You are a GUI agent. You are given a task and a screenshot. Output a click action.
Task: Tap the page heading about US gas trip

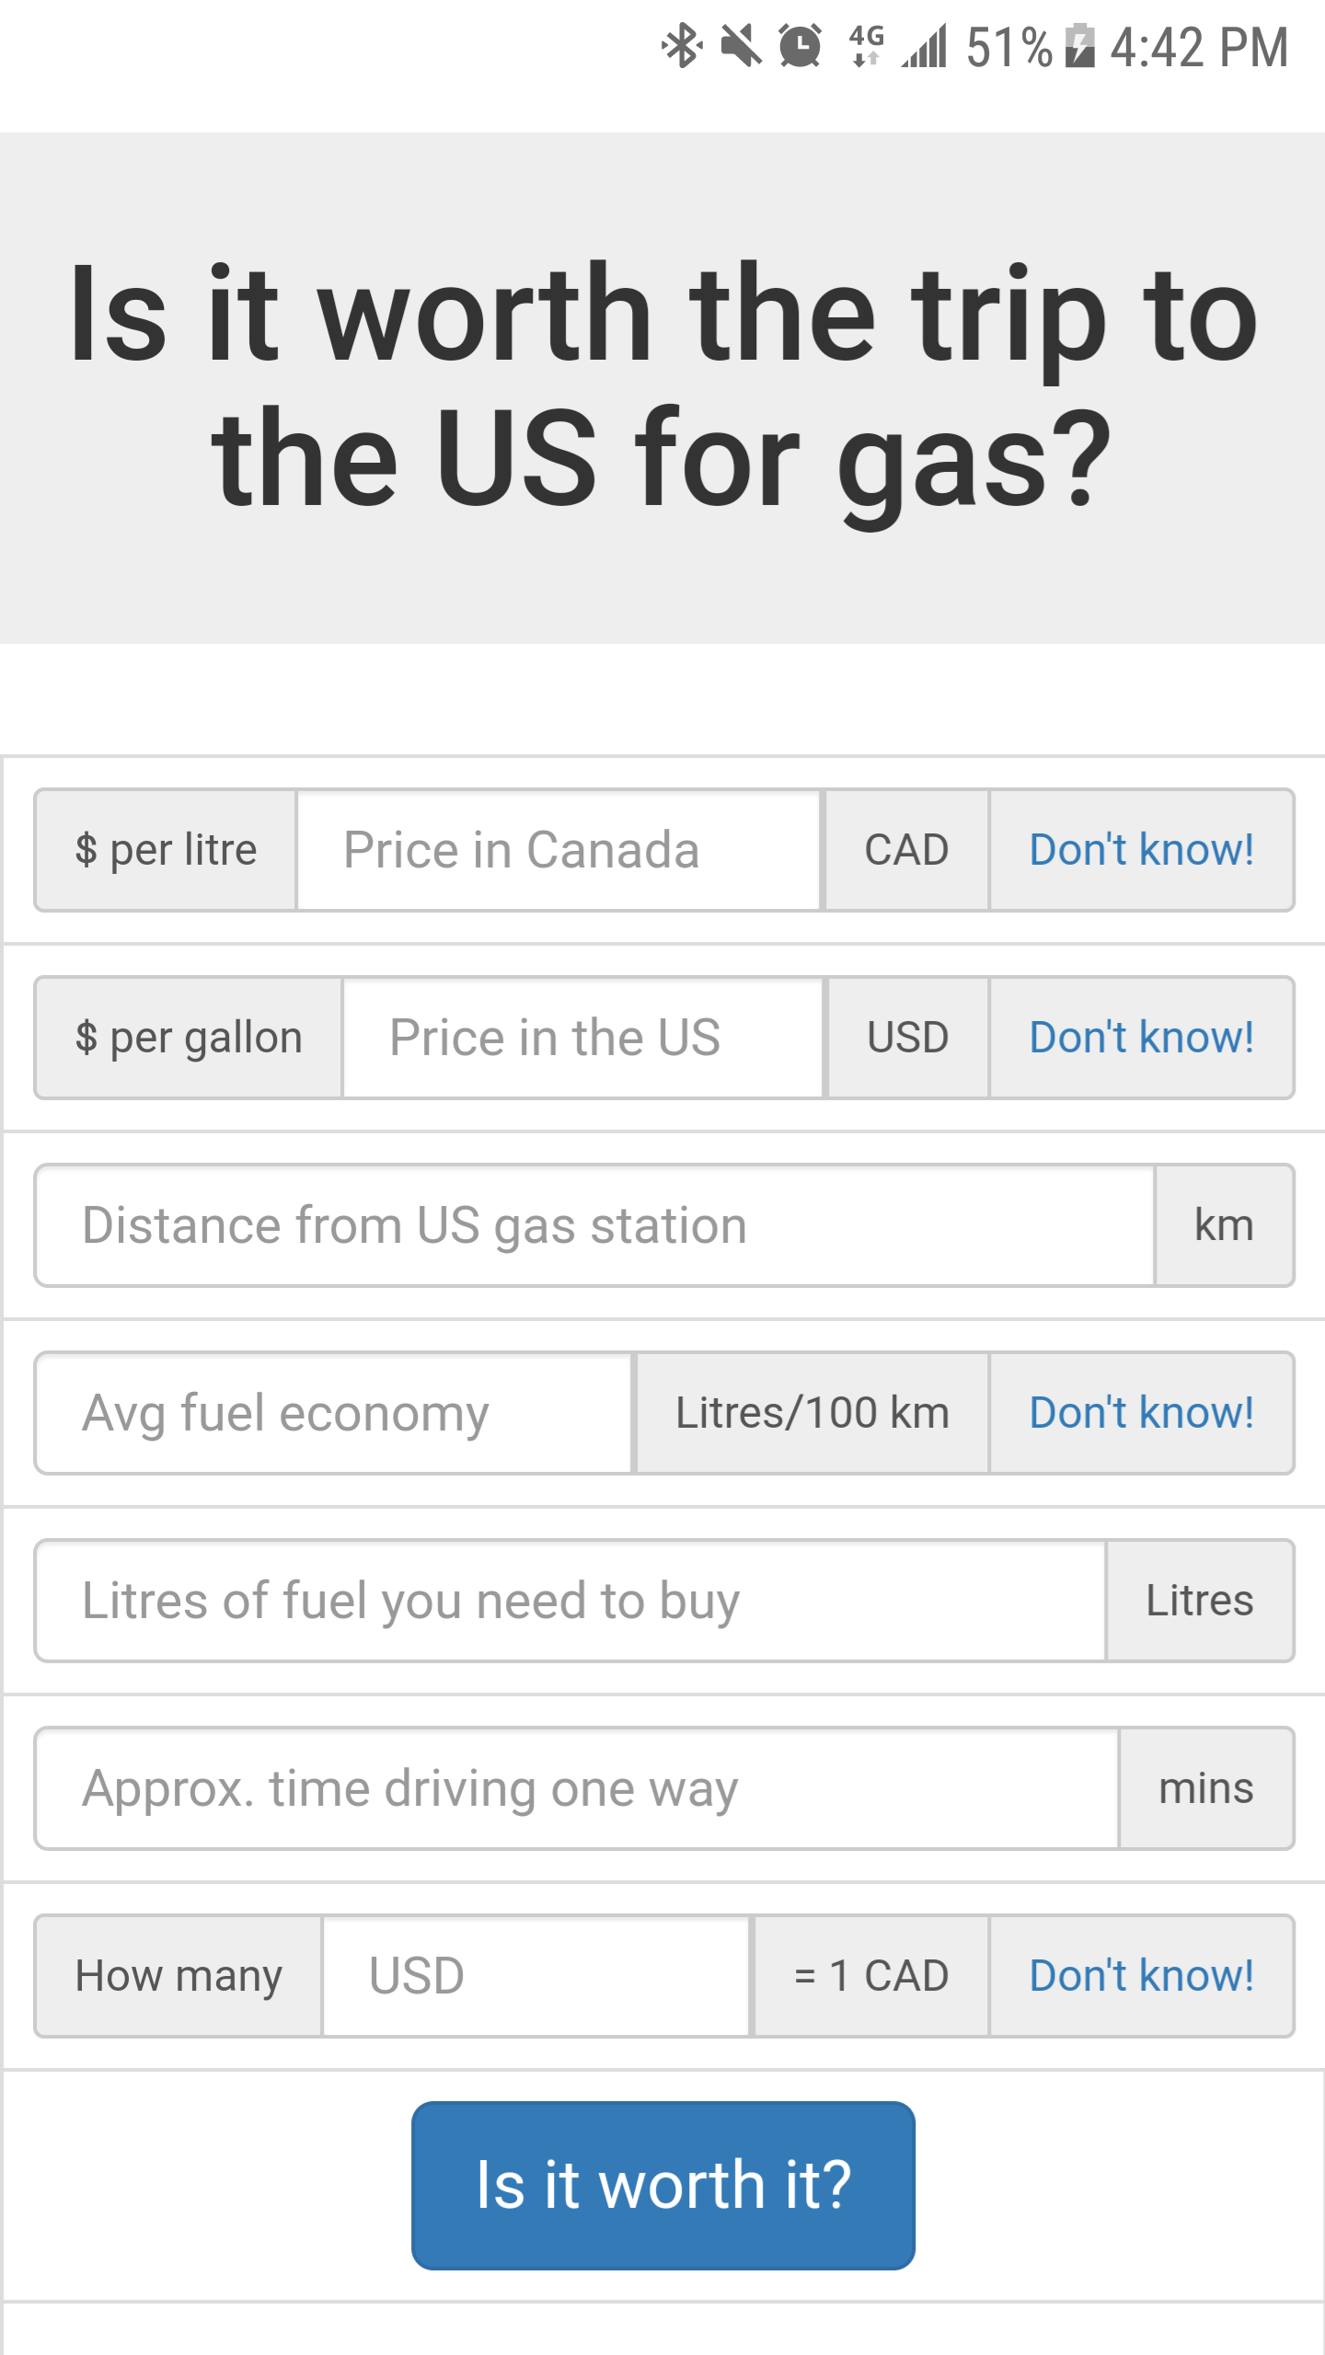click(x=662, y=386)
